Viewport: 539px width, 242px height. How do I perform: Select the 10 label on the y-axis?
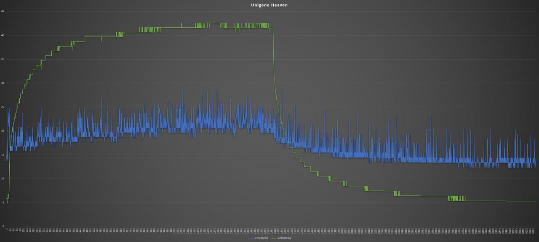pyautogui.click(x=3, y=179)
